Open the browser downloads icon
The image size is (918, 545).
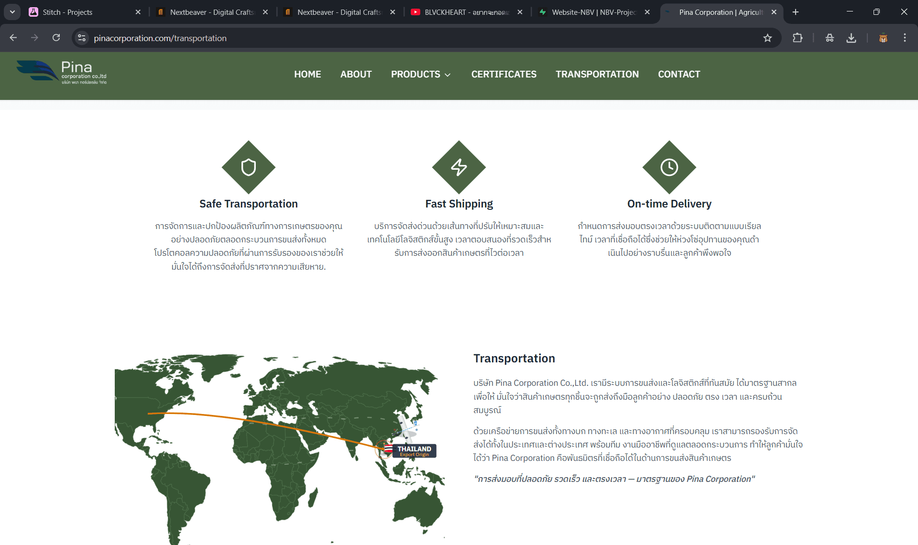pos(851,38)
